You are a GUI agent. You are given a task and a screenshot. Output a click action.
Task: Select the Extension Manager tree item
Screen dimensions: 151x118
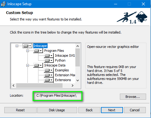click(65, 75)
